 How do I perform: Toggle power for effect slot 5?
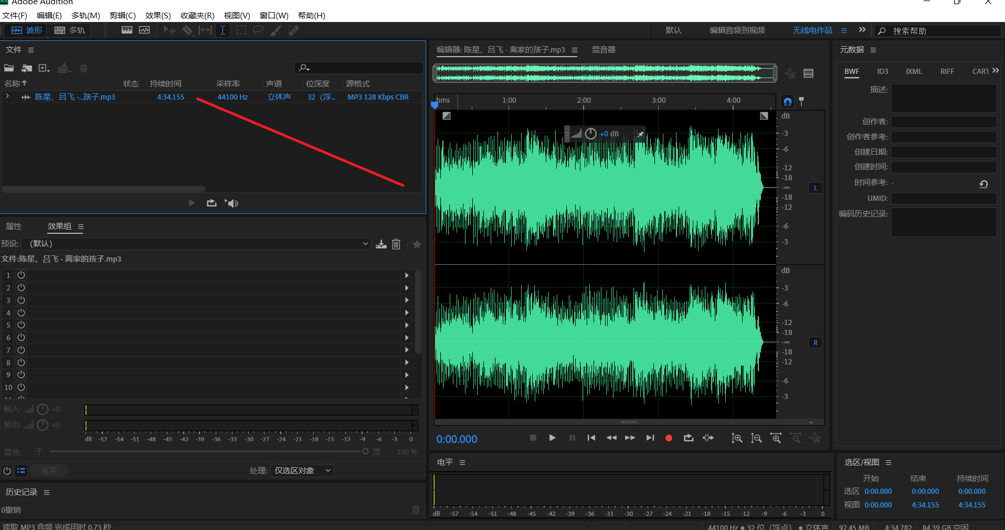21,325
